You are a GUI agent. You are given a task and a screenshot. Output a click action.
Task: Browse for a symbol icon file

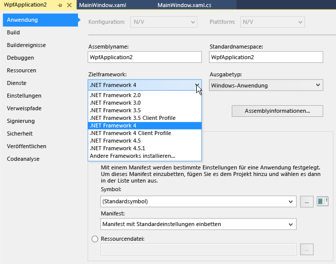[307, 202]
